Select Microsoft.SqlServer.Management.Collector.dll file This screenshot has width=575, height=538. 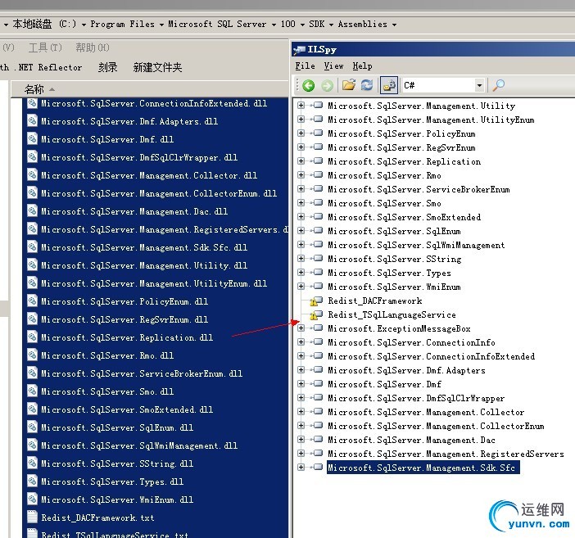point(149,175)
